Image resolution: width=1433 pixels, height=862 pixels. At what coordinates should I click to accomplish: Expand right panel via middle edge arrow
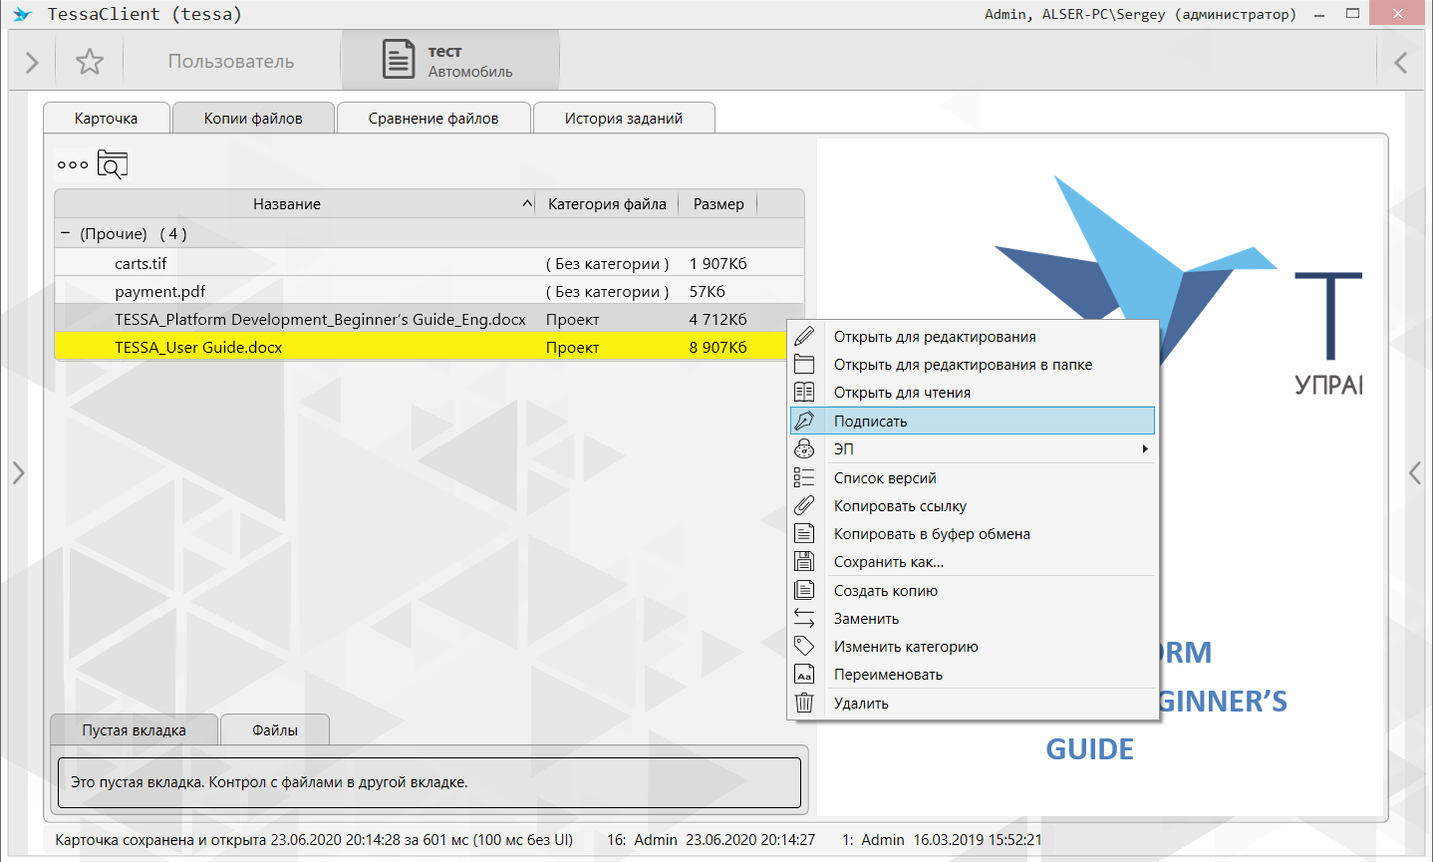1415,472
